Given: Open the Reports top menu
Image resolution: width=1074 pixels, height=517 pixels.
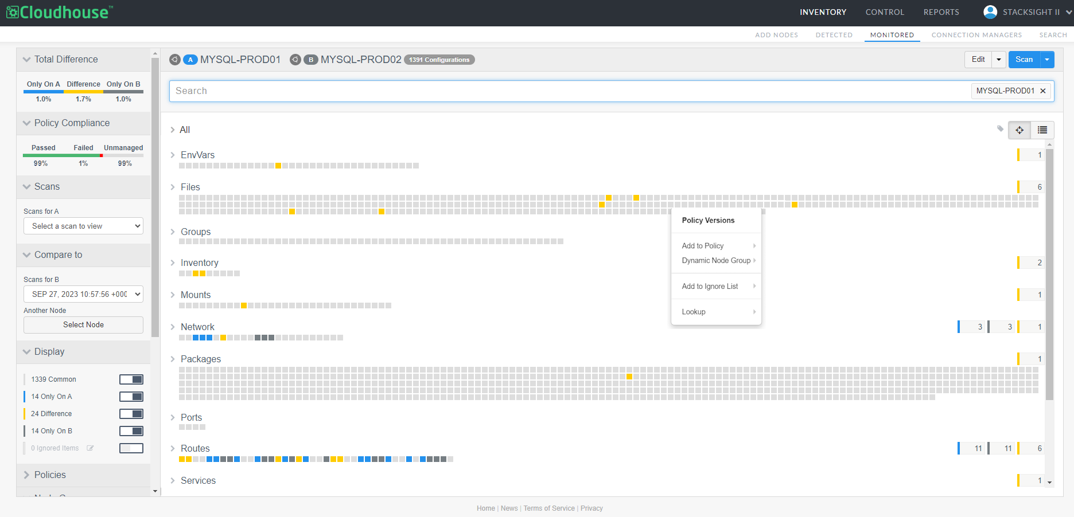Looking at the screenshot, I should [941, 12].
